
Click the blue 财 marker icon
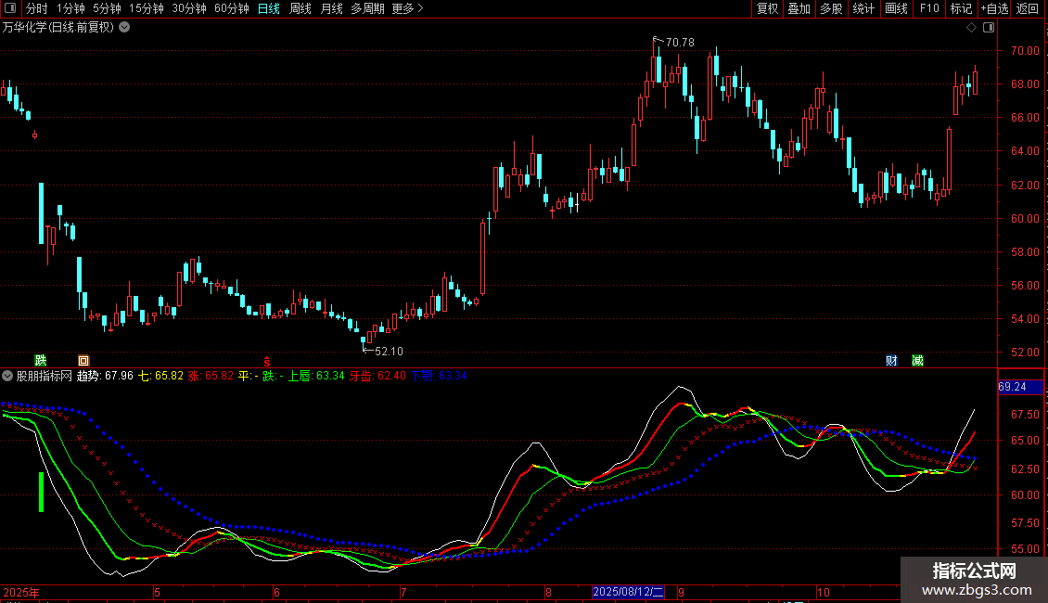pyautogui.click(x=891, y=360)
